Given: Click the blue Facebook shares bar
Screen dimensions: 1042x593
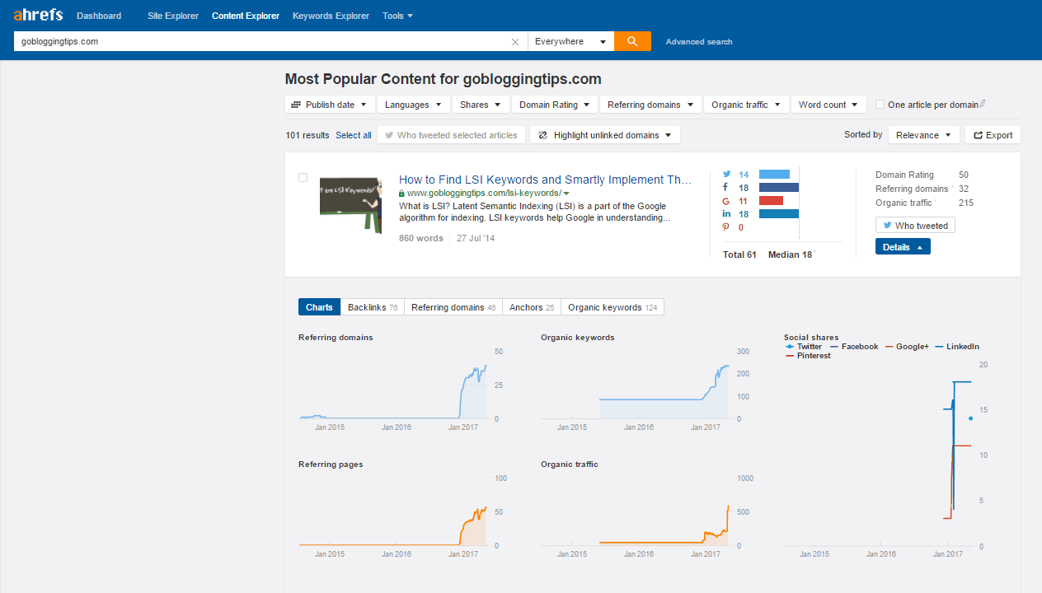Looking at the screenshot, I should (779, 188).
